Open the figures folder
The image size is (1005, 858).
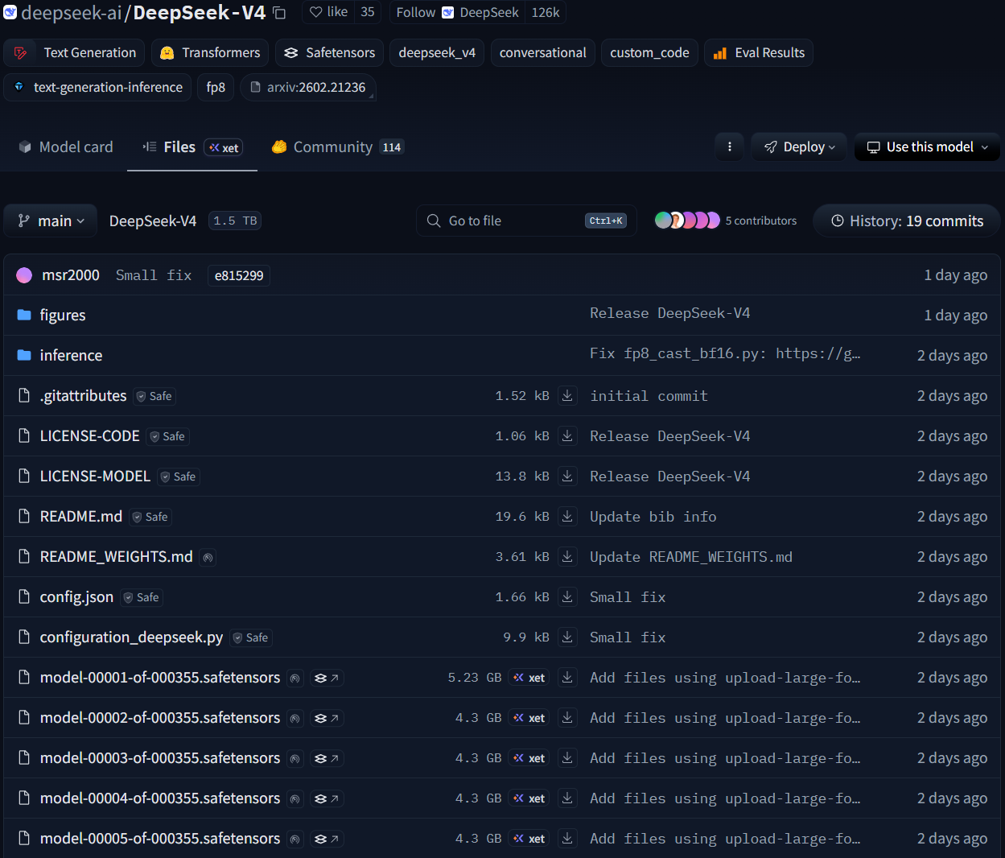point(63,315)
